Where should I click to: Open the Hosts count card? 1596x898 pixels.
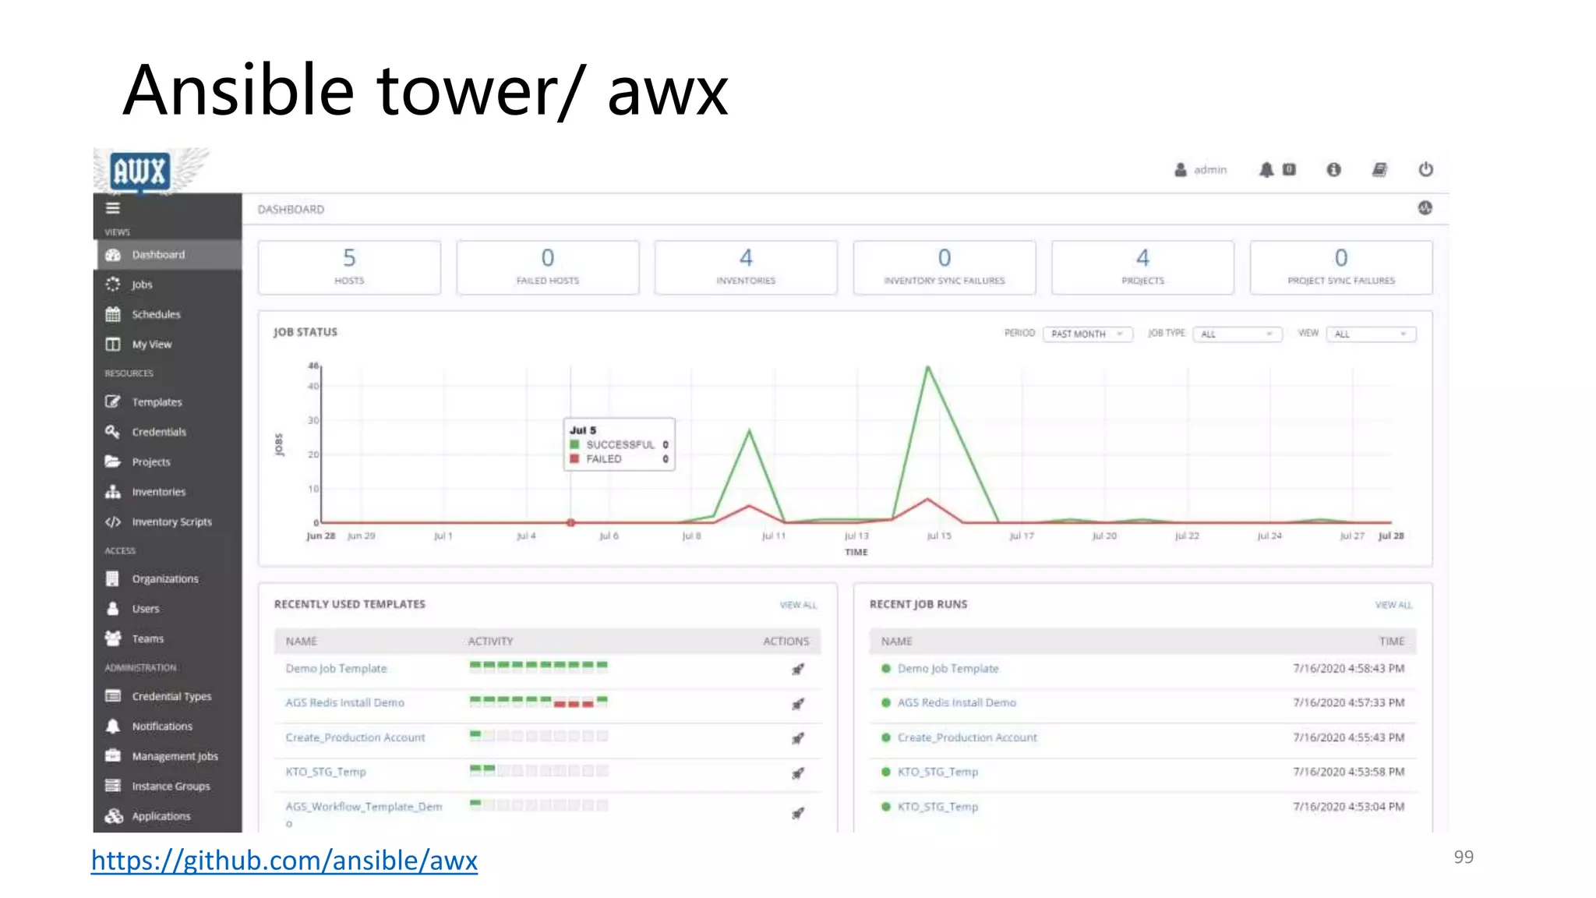[349, 267]
